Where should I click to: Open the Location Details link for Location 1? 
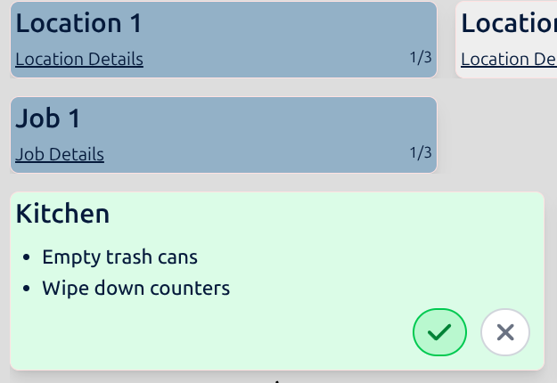coord(79,59)
